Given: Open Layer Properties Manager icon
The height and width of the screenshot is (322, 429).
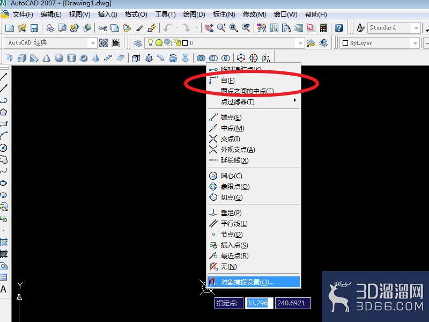Looking at the screenshot, I should pos(138,43).
